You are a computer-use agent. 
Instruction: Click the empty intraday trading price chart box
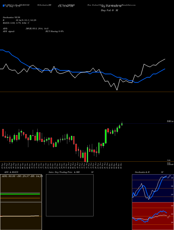[x=70, y=195]
